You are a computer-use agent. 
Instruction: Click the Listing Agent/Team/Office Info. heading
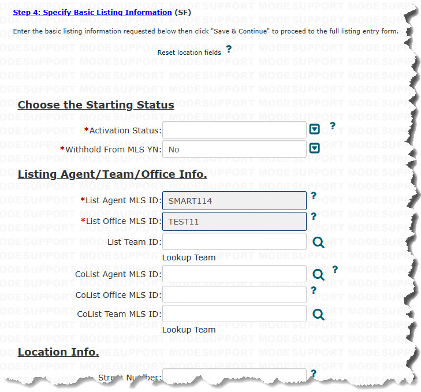[x=112, y=174]
